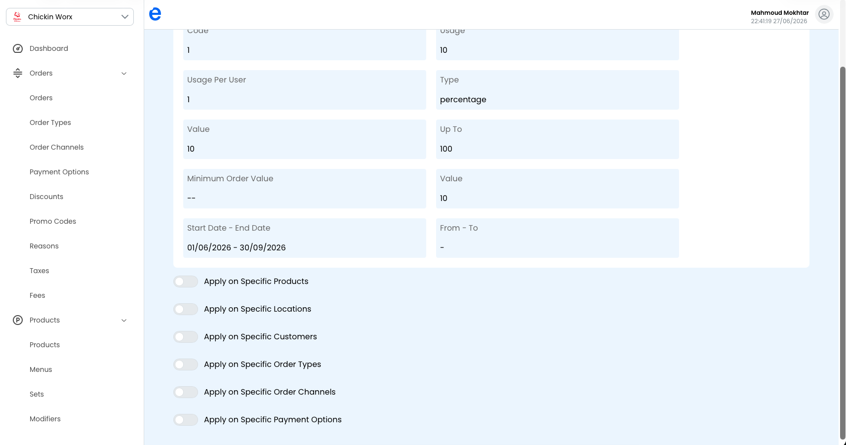
Task: Enable Apply on Specific Products toggle
Action: pyautogui.click(x=186, y=282)
